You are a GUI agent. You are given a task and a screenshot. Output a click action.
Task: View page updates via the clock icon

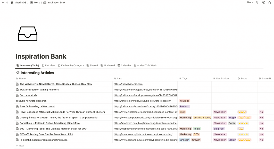[263, 2]
